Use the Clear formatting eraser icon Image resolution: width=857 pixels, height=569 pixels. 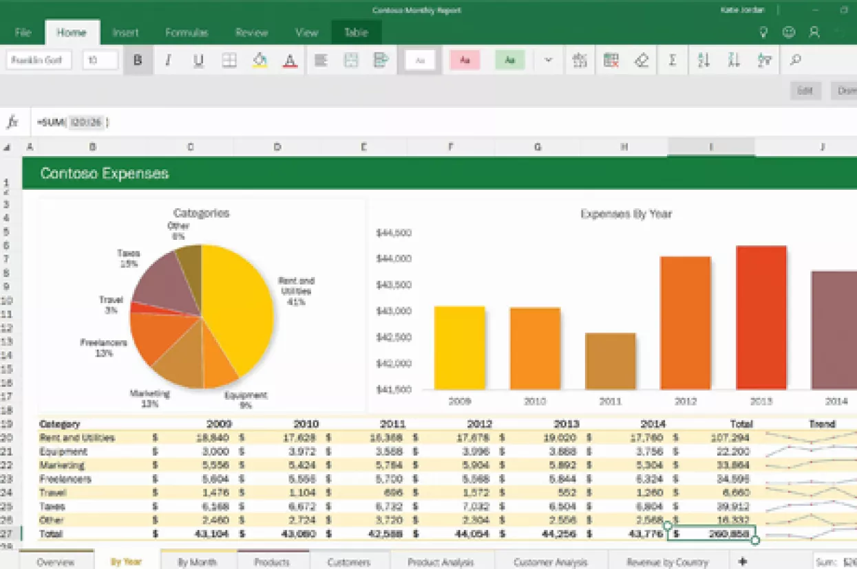[642, 60]
